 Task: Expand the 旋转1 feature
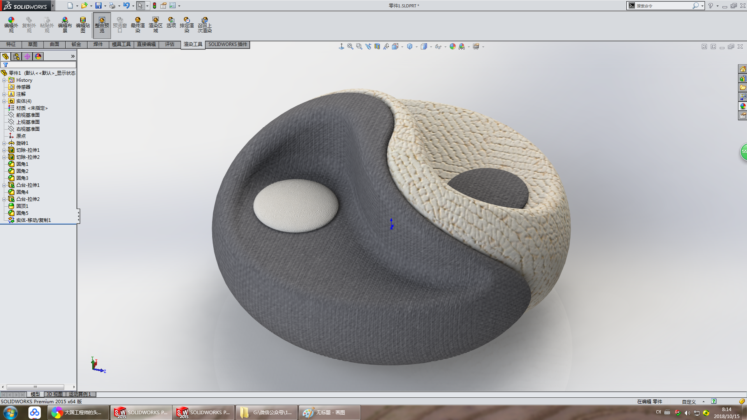[4, 143]
